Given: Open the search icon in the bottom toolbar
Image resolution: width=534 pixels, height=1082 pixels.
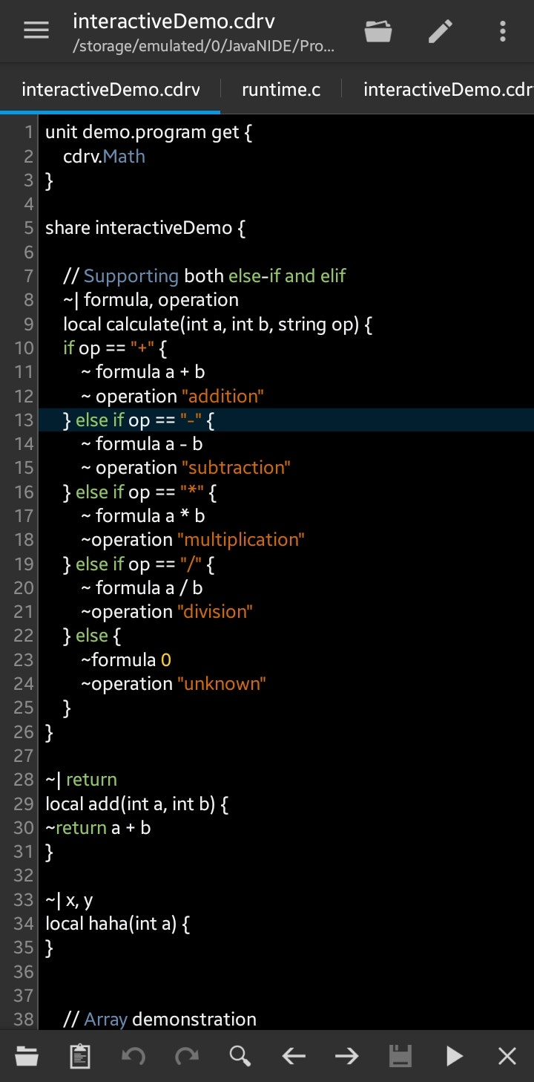Looking at the screenshot, I should (240, 1055).
